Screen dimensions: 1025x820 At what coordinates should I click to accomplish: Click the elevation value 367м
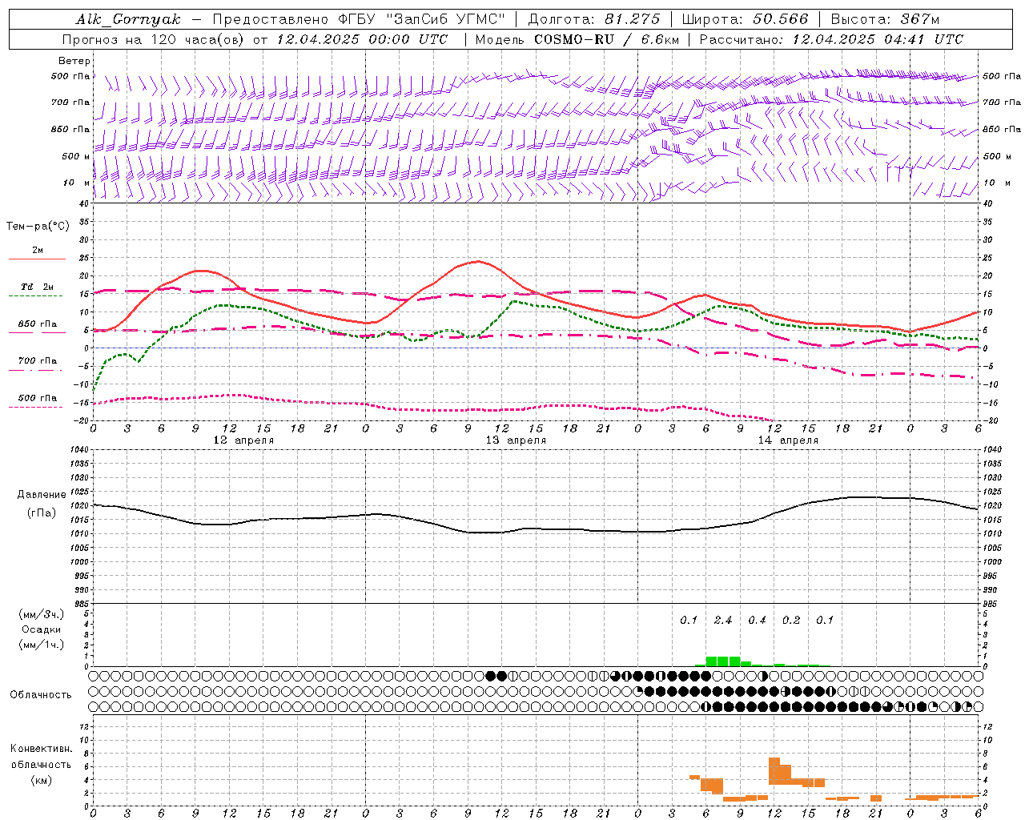click(920, 19)
